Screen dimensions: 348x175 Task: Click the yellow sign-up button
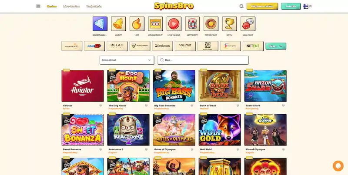[262, 6]
